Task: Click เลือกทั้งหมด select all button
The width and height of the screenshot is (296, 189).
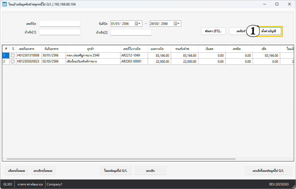Action: [x=17, y=171]
